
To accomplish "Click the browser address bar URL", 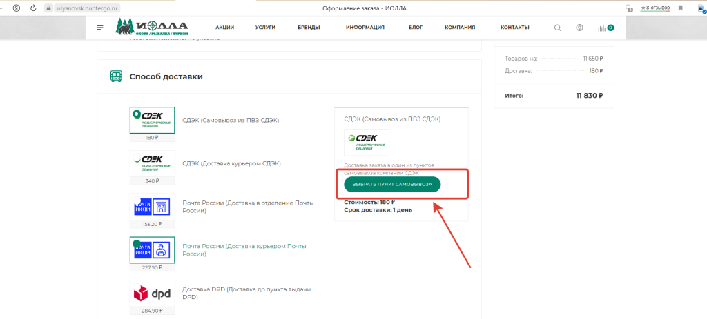I will click(x=86, y=8).
